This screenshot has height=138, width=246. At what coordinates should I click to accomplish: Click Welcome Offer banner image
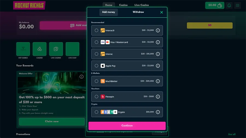52,83
